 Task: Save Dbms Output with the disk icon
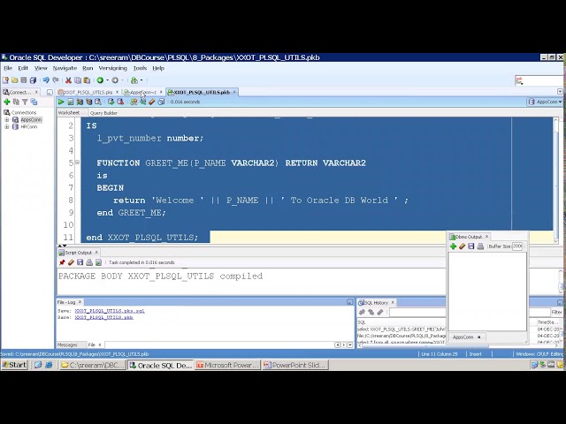pos(471,246)
